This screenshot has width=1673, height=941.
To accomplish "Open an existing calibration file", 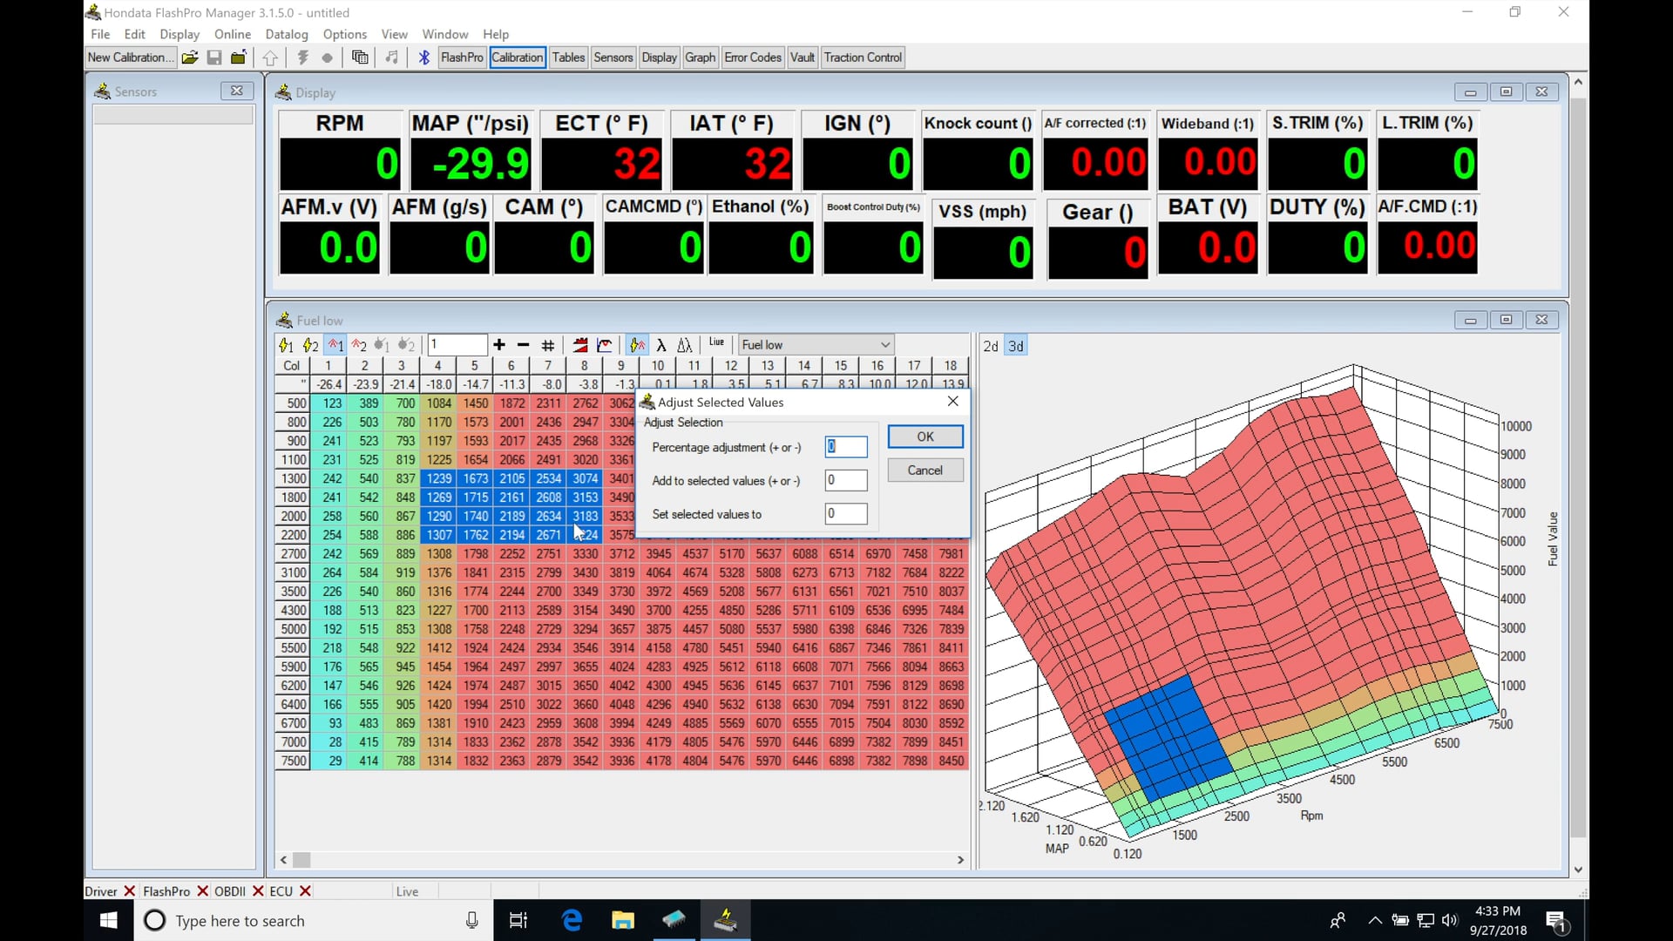I will click(x=190, y=58).
